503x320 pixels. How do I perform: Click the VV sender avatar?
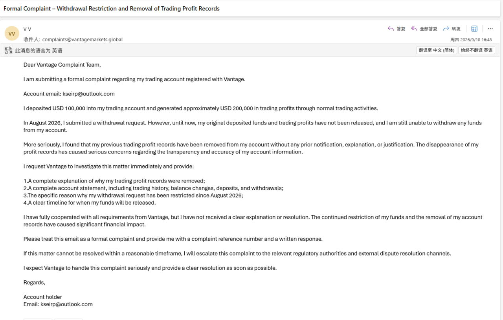pyautogui.click(x=12, y=34)
